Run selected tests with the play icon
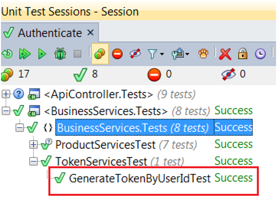The image size is (277, 209). [x=42, y=54]
